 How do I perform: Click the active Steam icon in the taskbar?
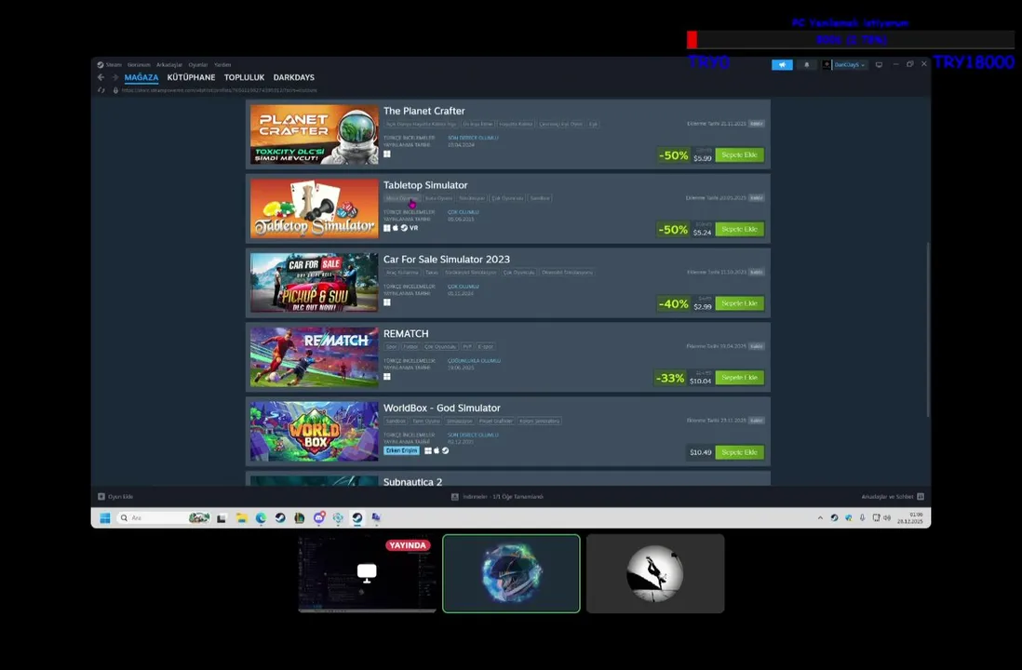(357, 517)
